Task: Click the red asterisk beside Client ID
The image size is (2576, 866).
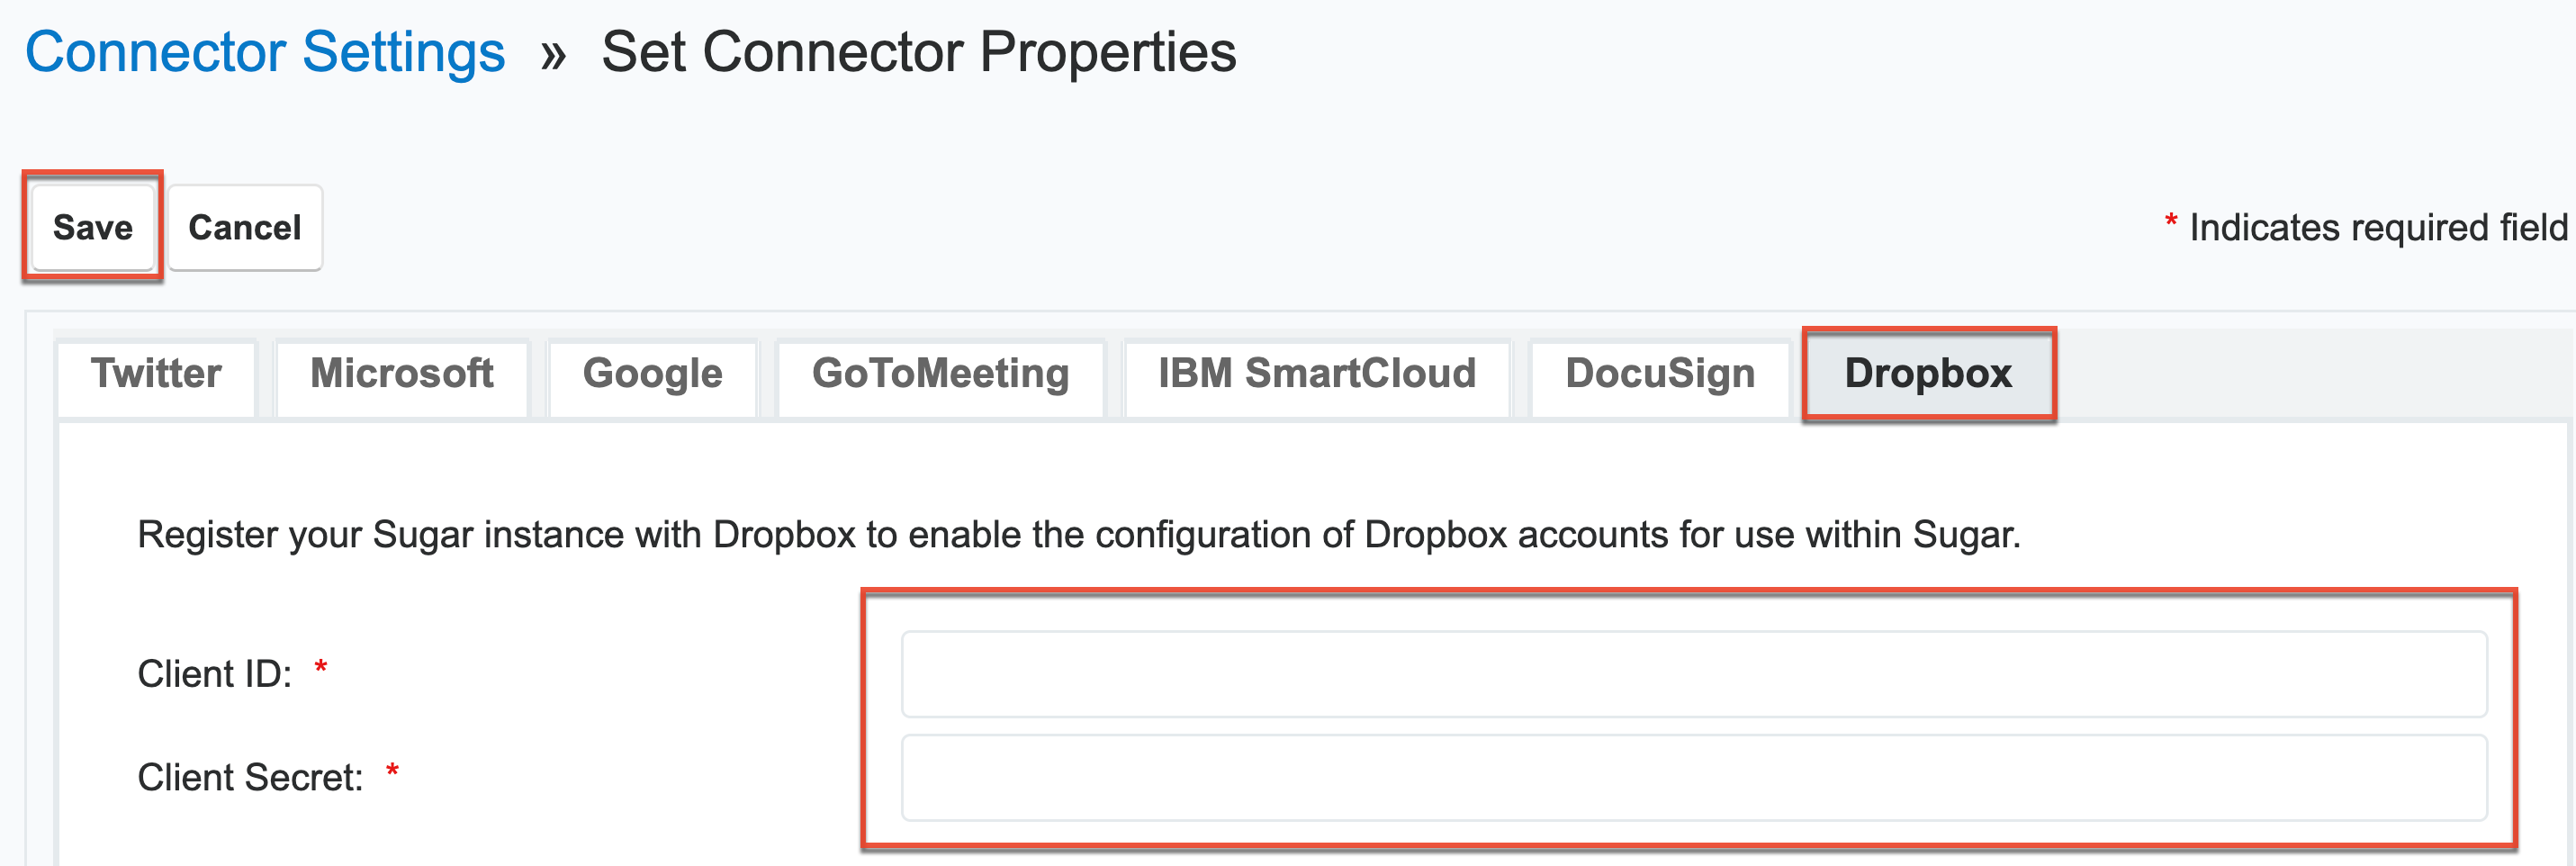Action: click(321, 667)
